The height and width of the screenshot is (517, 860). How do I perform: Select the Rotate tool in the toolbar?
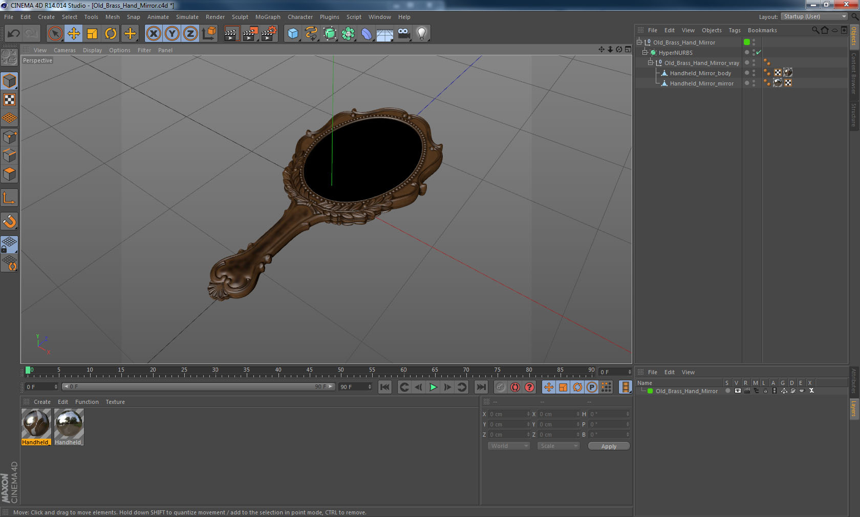(x=111, y=34)
